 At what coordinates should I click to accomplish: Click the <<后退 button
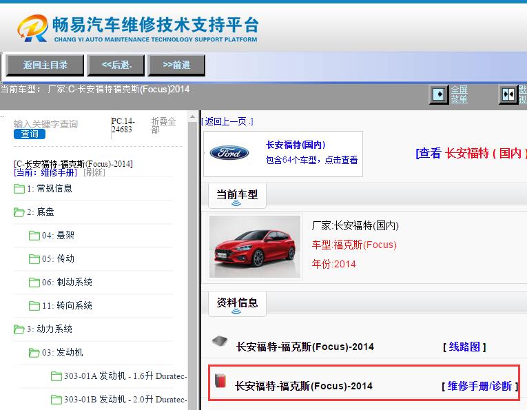(x=116, y=65)
